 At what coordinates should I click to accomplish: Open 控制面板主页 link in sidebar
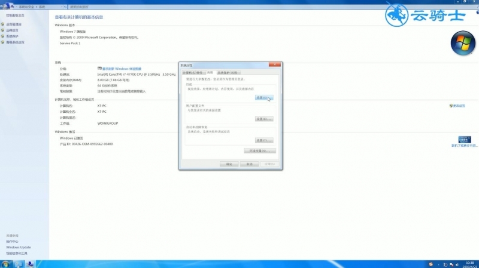click(x=15, y=16)
